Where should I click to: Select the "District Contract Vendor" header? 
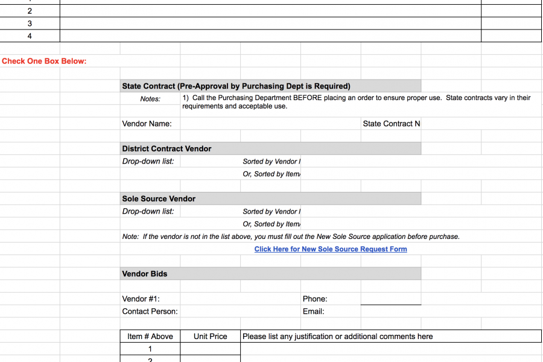pyautogui.click(x=270, y=148)
